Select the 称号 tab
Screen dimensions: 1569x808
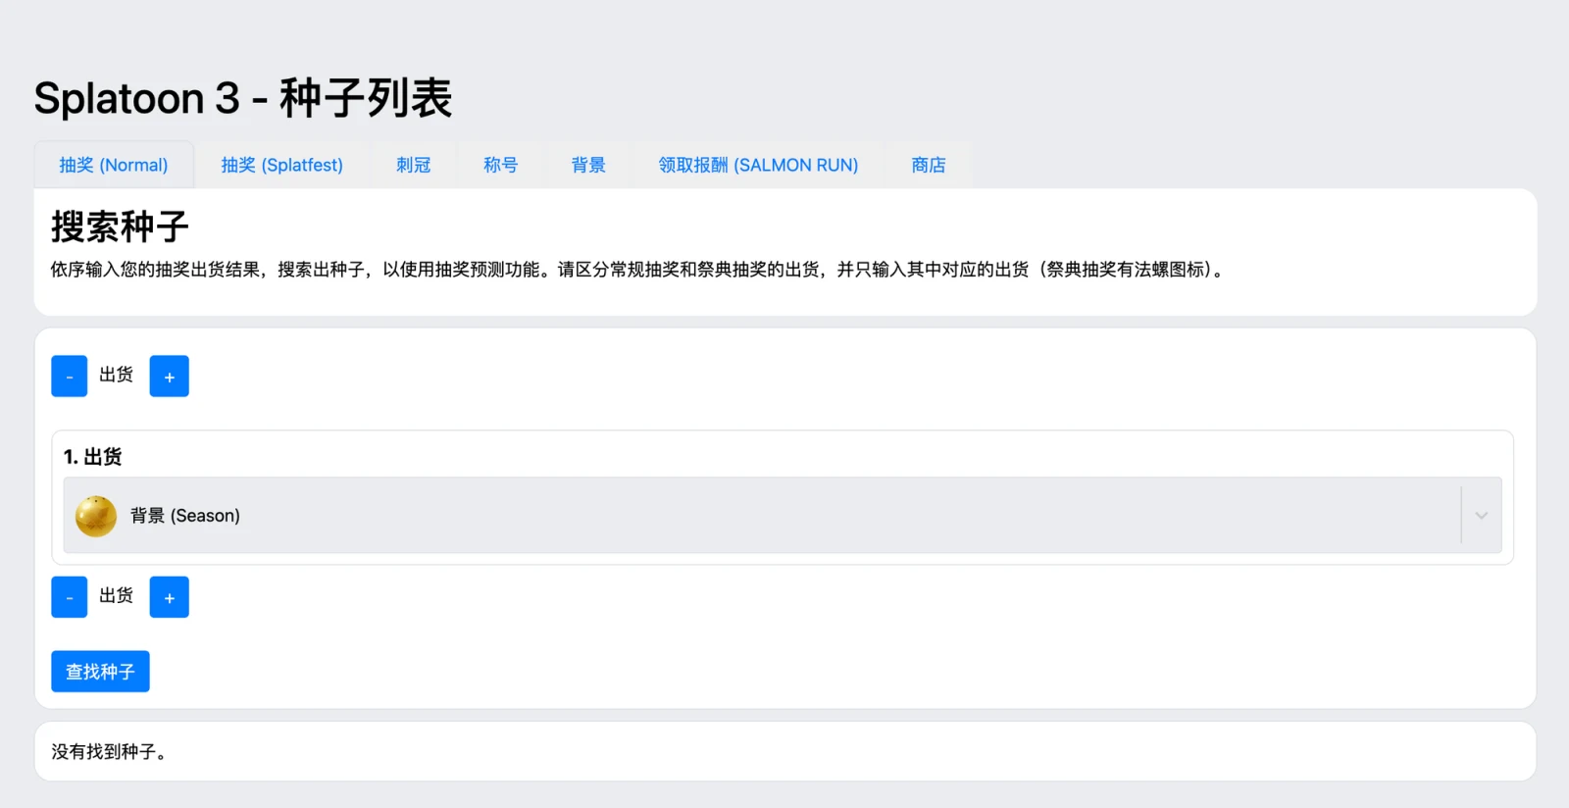pyautogui.click(x=501, y=165)
